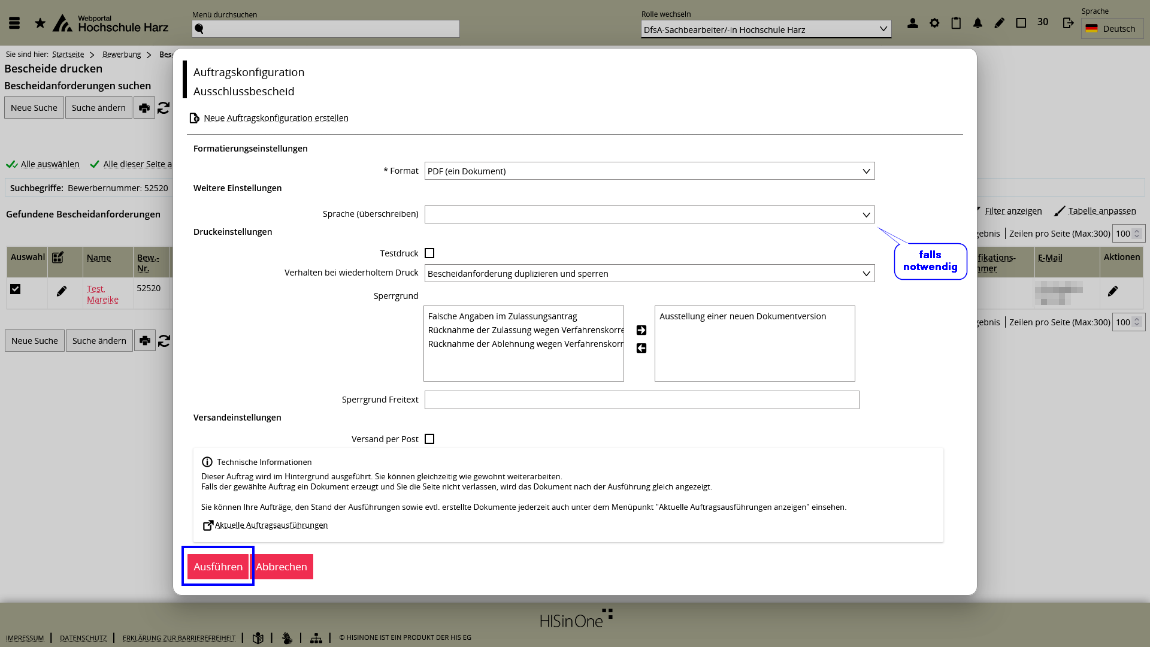Click the right arrow to add Sperrgrund
Viewport: 1150px width, 647px height.
coord(641,330)
